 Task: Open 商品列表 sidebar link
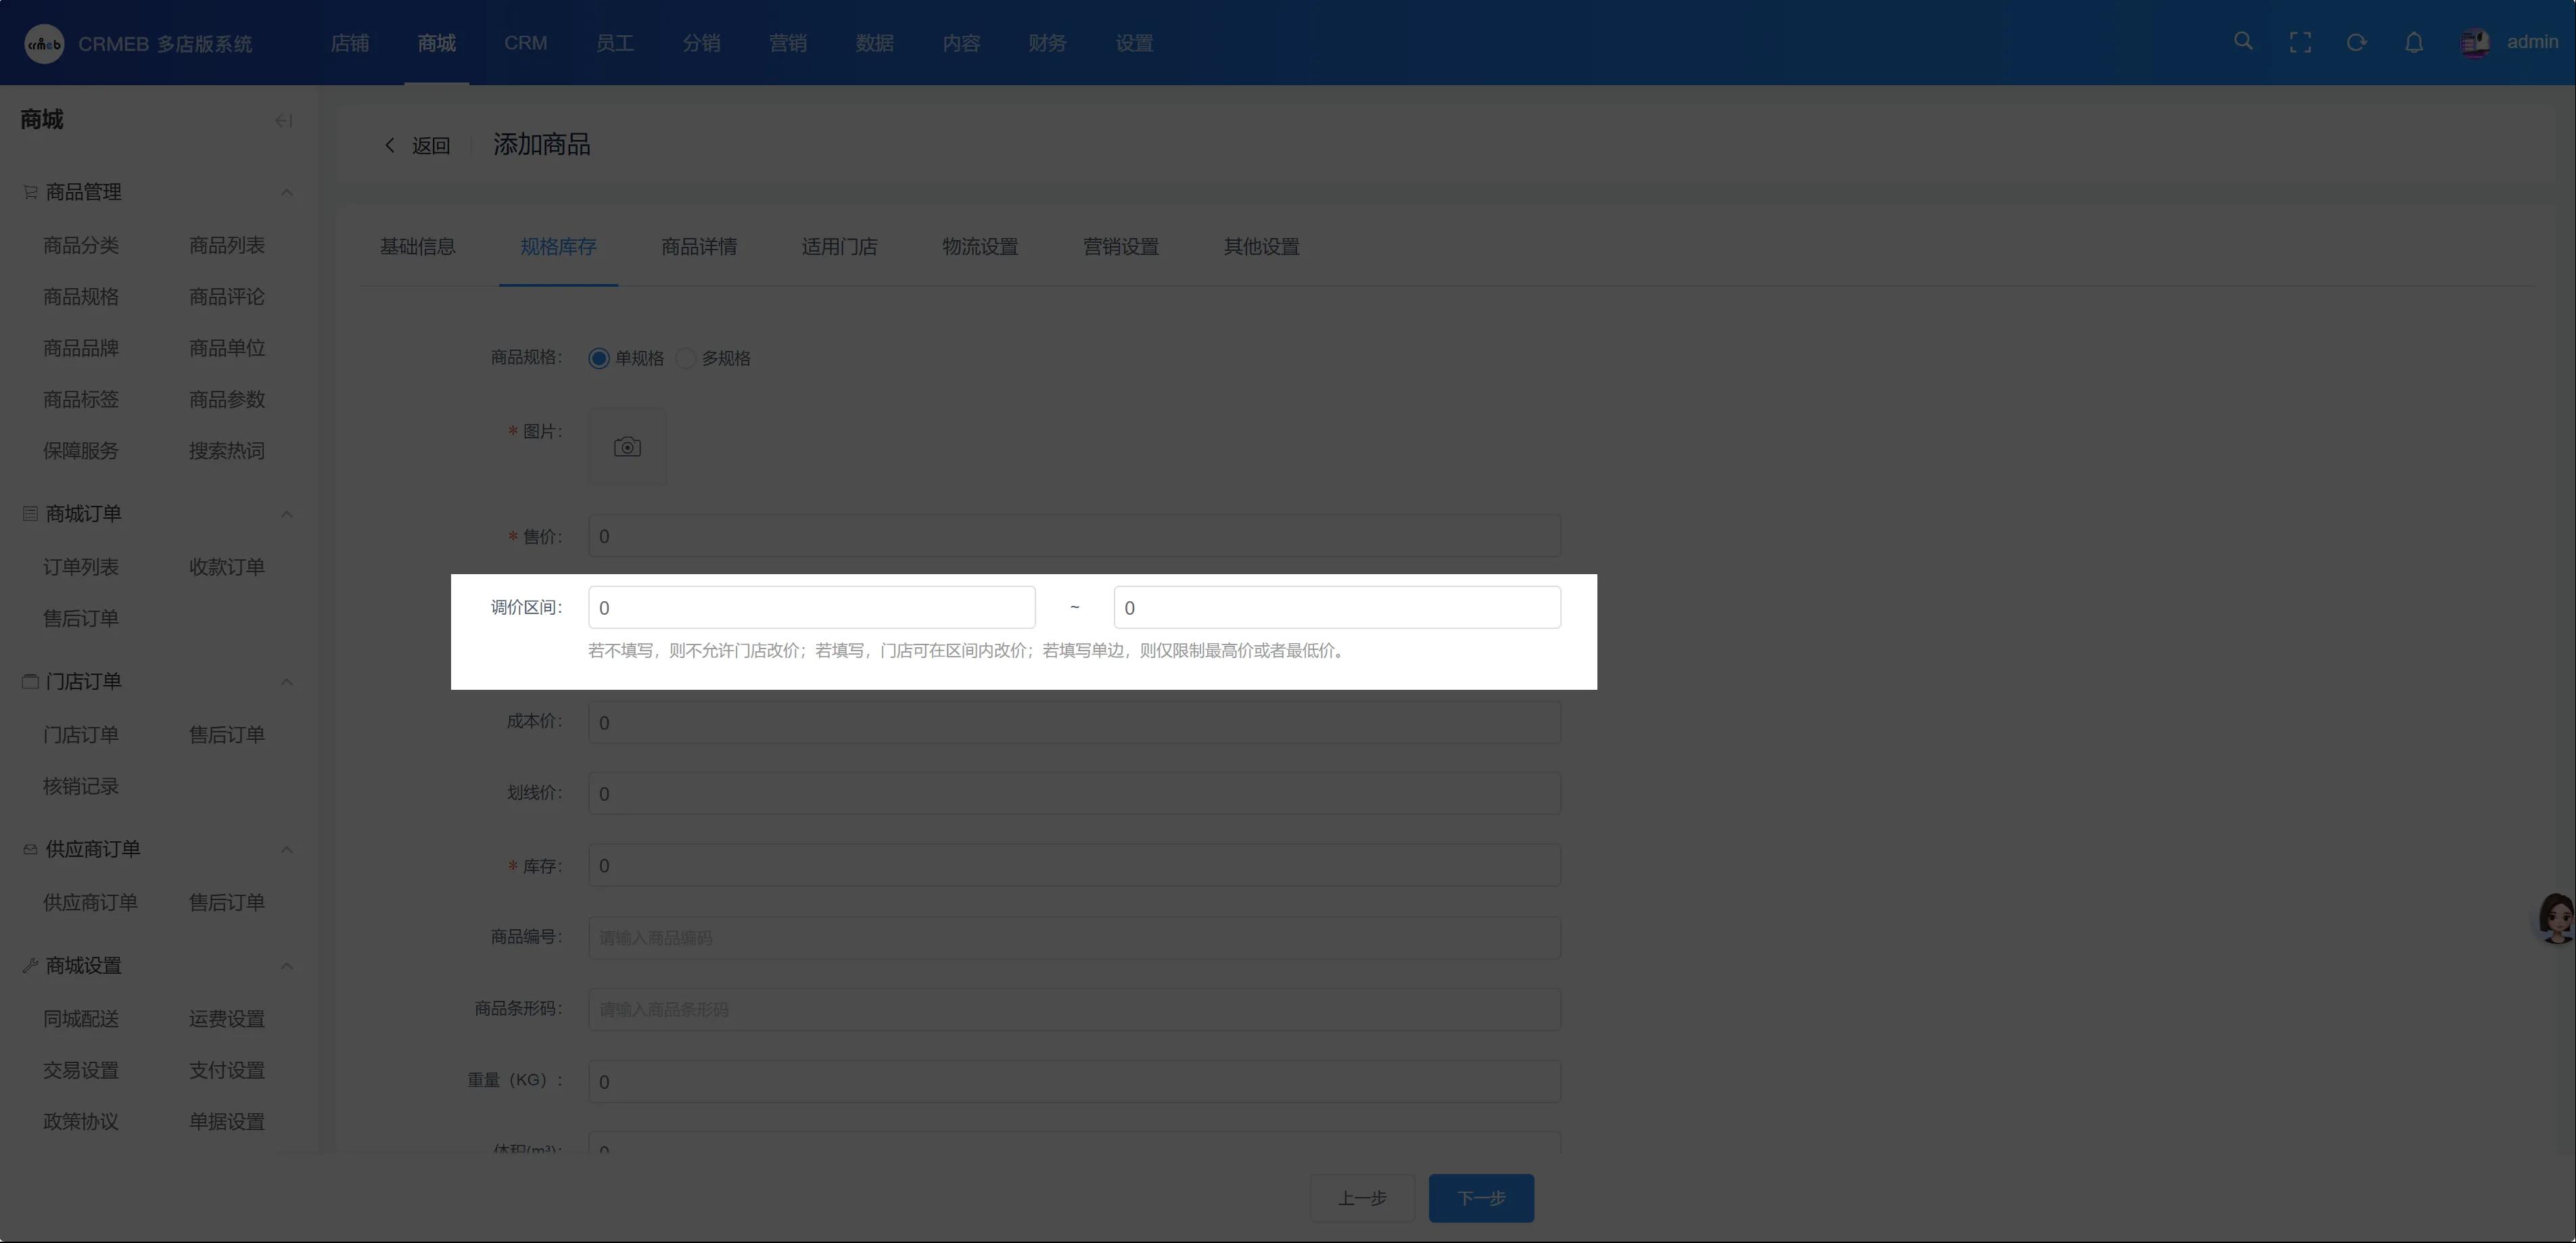227,246
